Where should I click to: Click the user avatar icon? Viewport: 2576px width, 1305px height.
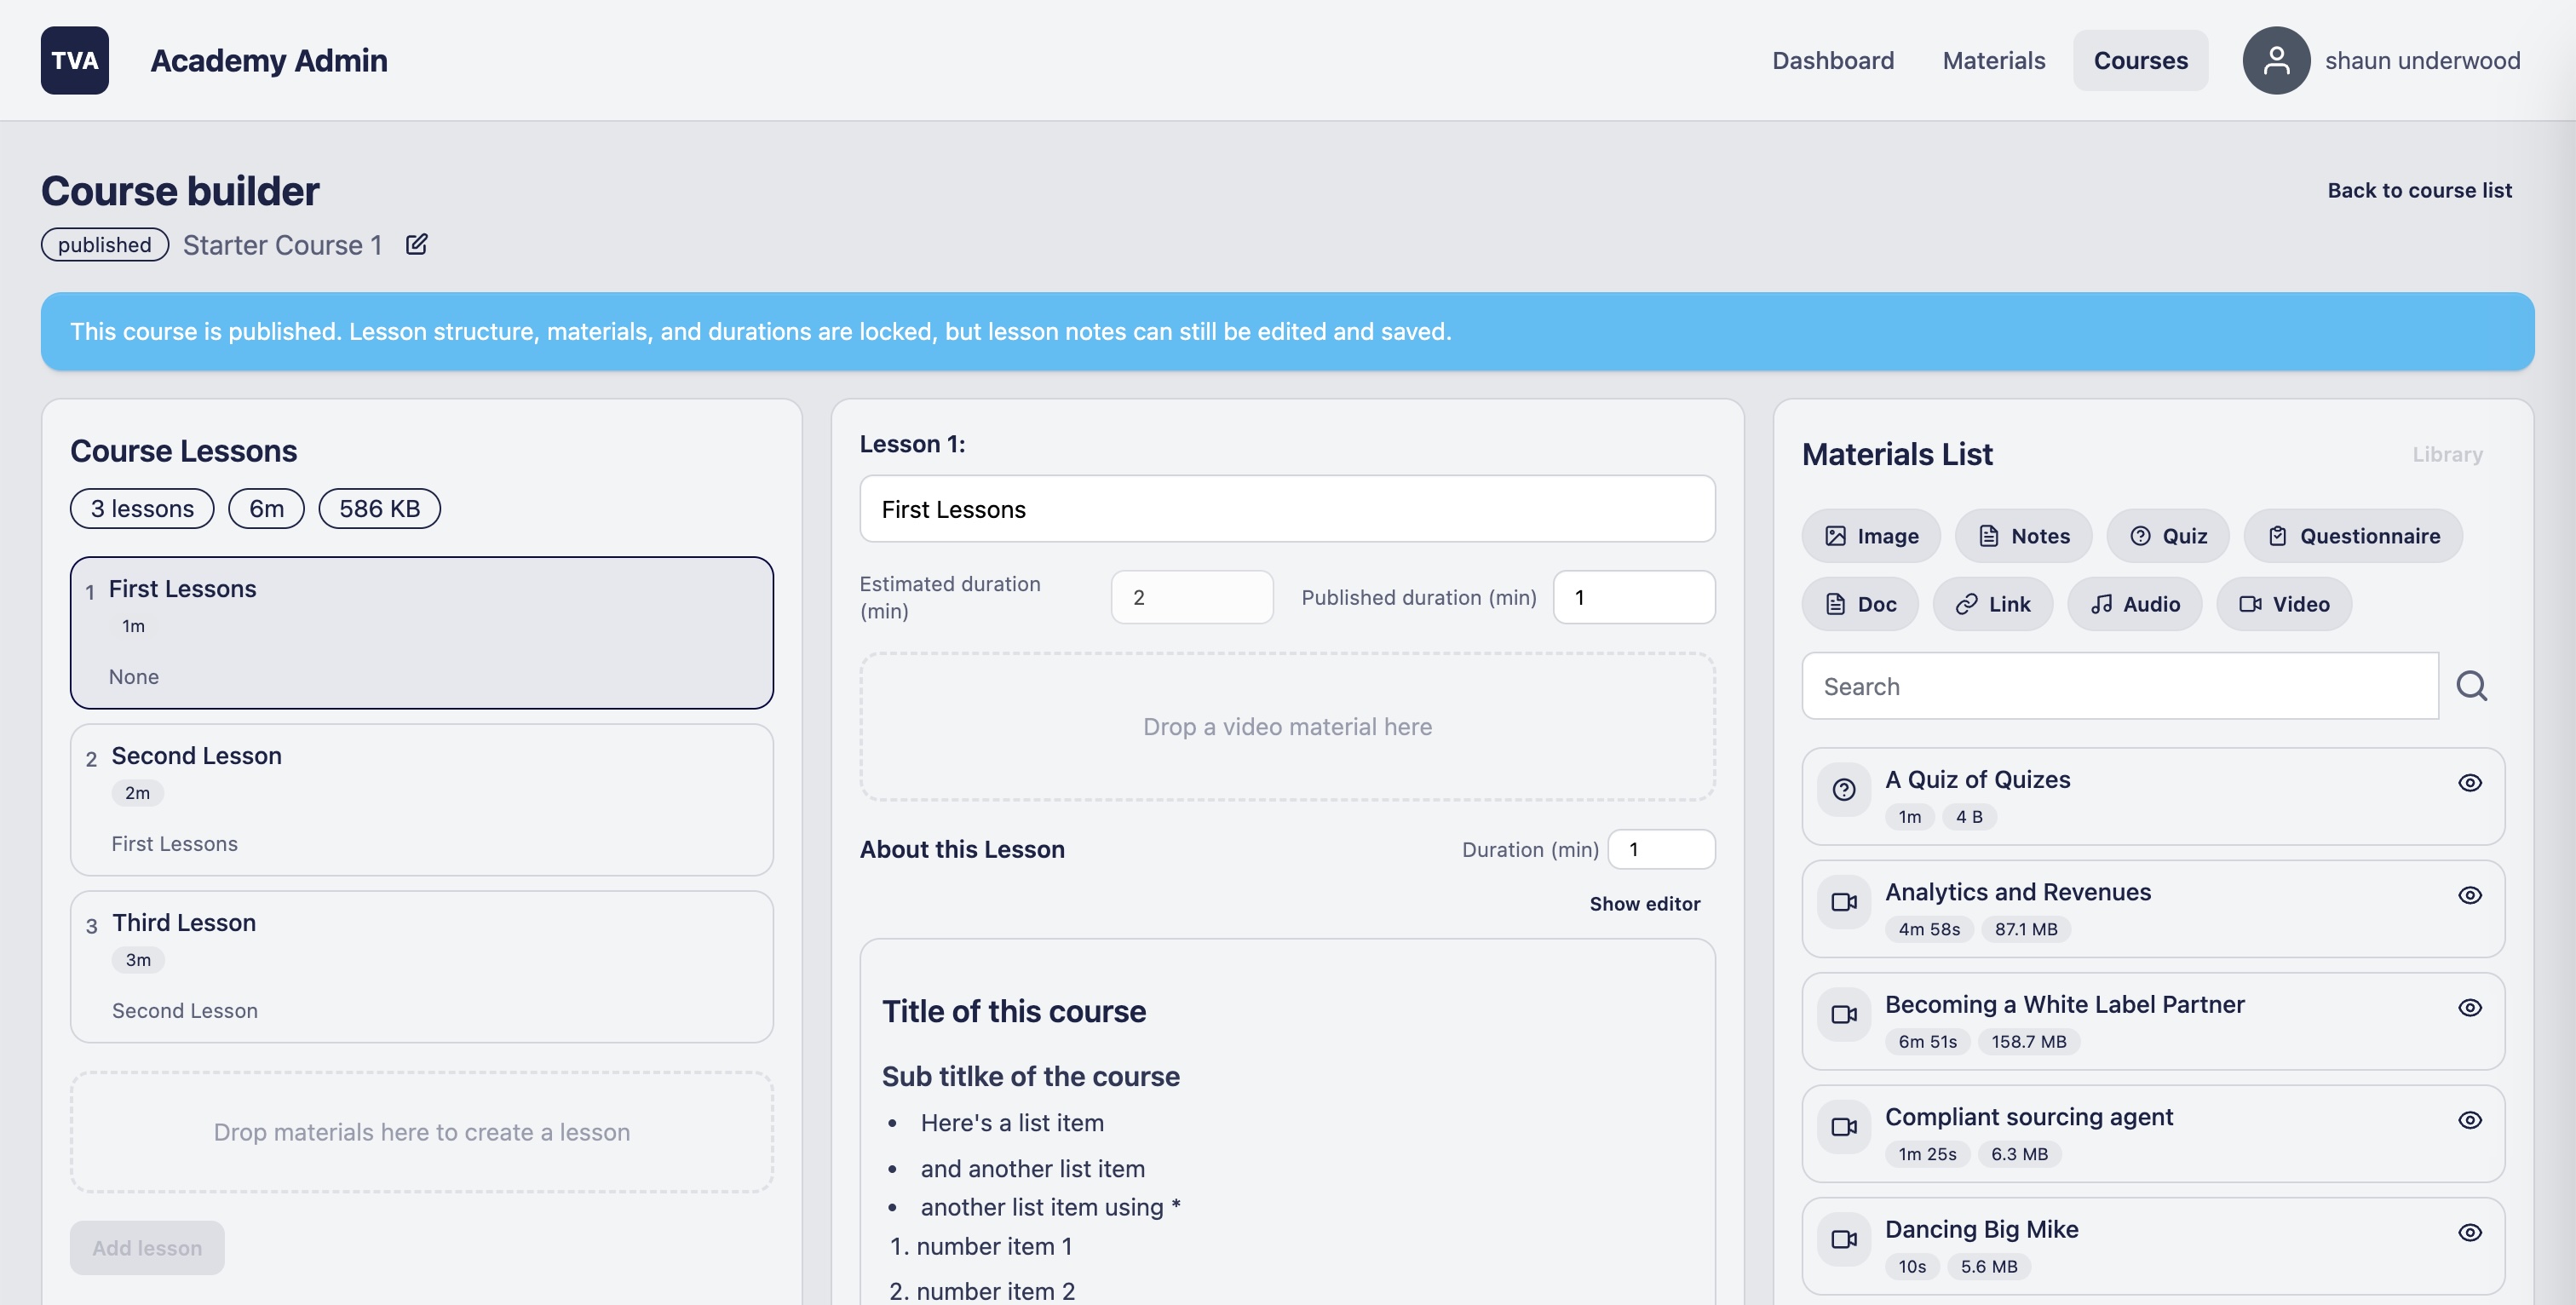pyautogui.click(x=2276, y=60)
